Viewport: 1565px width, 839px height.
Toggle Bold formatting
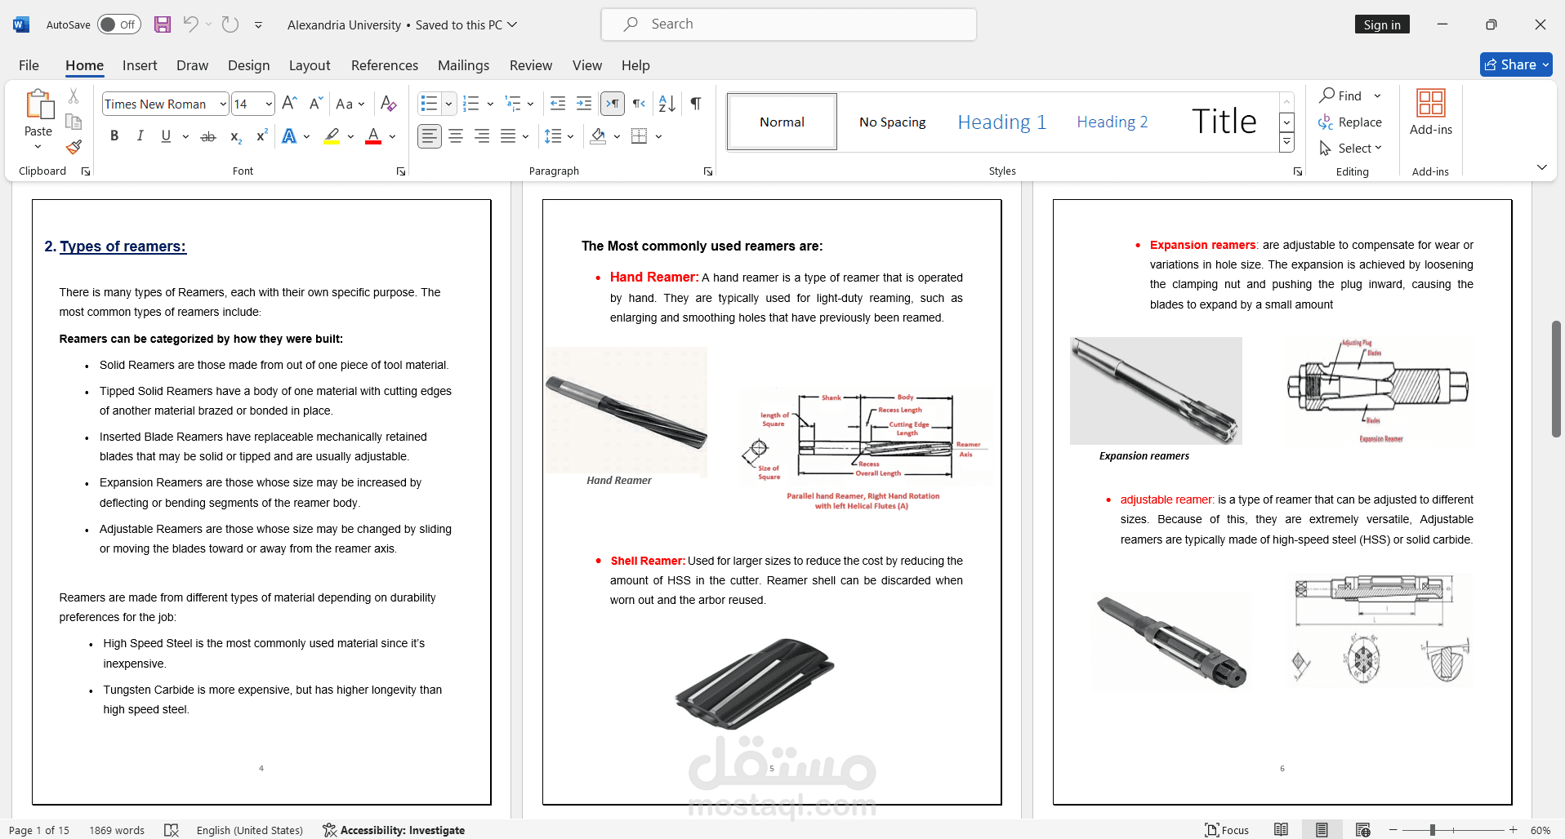point(114,136)
